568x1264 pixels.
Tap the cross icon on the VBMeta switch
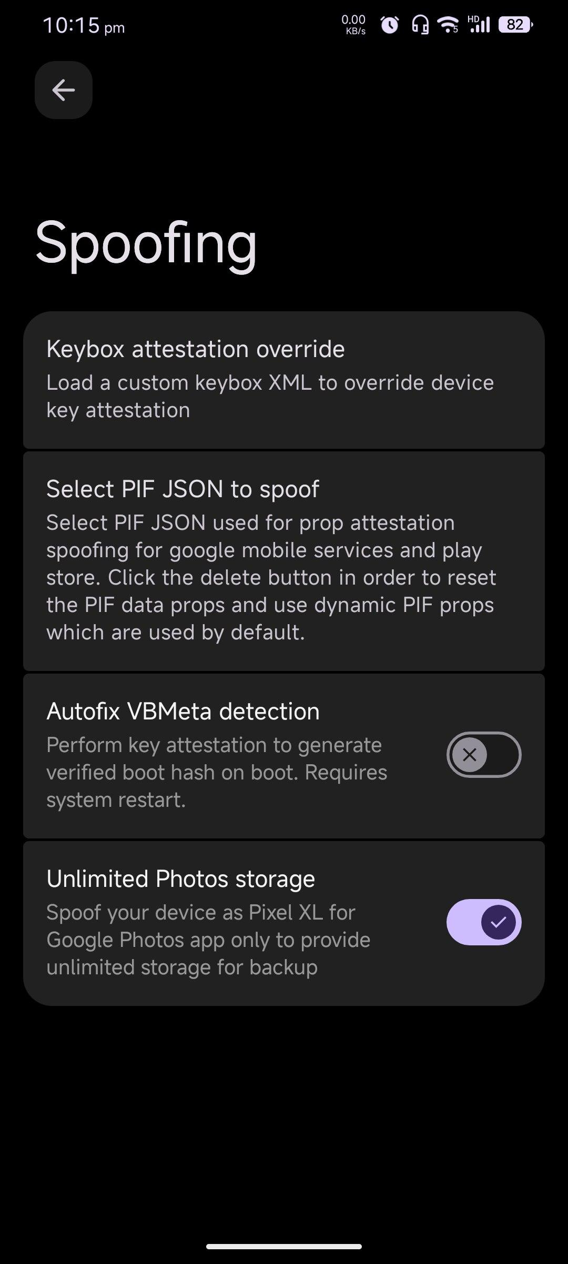470,755
